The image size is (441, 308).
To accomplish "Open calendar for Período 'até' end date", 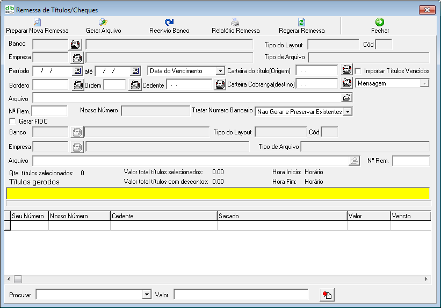I will (135, 71).
